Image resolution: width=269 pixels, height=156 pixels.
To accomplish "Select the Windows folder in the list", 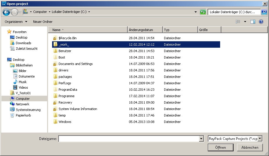I will [x=65, y=122].
